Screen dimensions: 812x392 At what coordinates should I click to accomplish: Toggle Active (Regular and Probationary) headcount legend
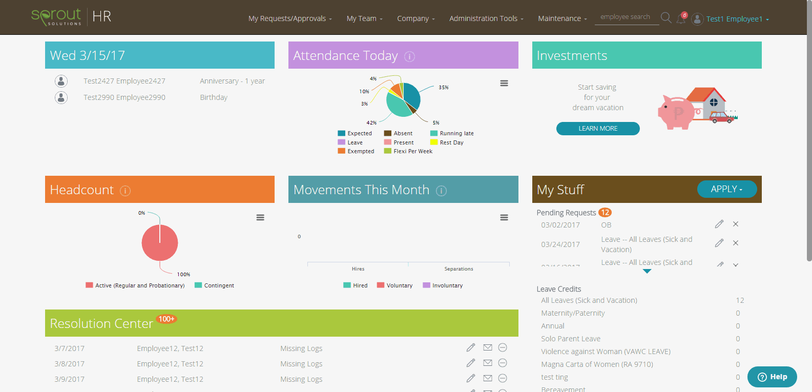[x=135, y=285]
